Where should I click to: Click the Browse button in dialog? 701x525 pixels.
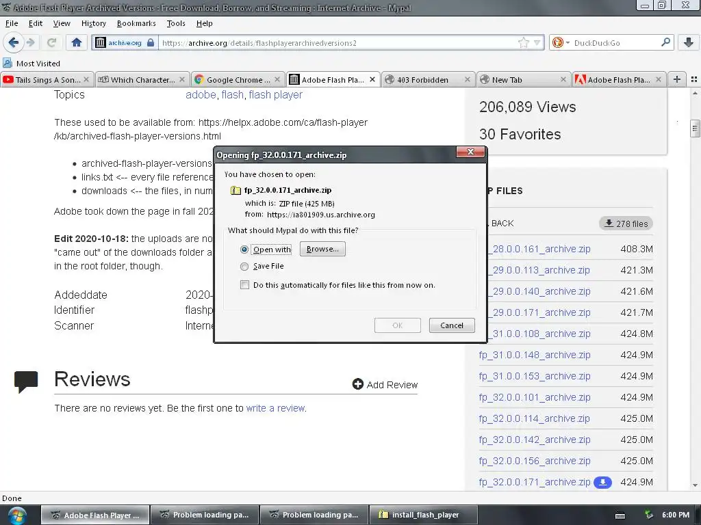point(322,249)
